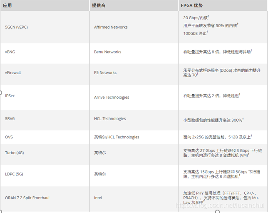Click the DDoS 攻击 advantage text
Image resolution: width=268 pixels, height=213 pixels.
222,73
